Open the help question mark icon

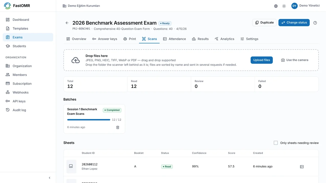pyautogui.click(x=315, y=23)
